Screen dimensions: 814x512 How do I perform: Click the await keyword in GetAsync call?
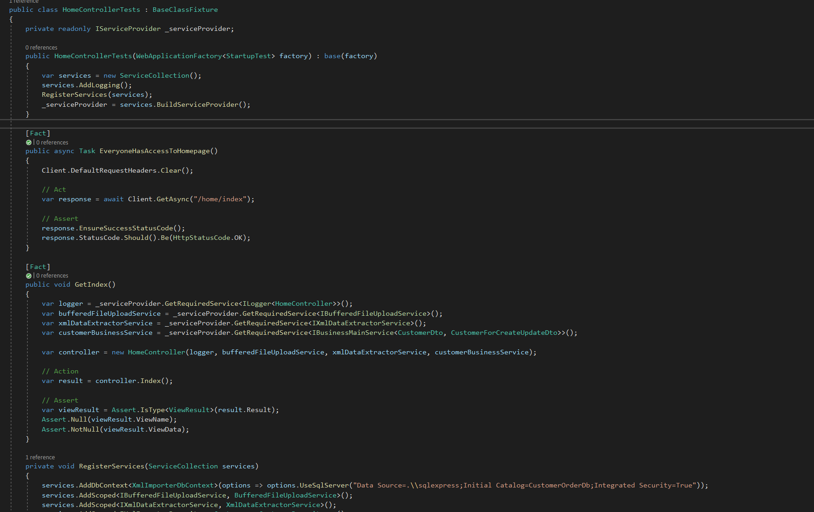point(113,199)
